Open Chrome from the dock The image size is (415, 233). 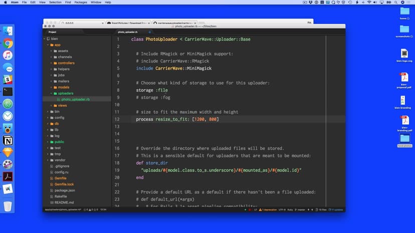8,43
